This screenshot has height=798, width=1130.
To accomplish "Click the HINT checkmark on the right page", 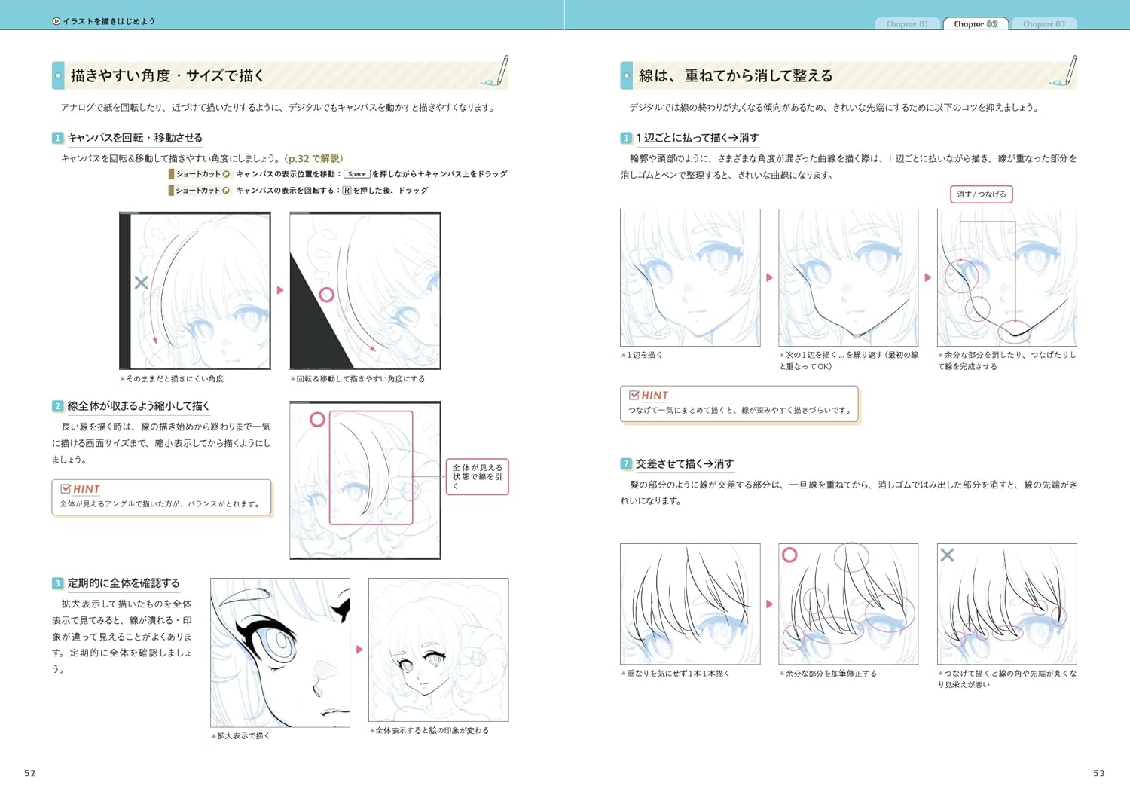I will [634, 396].
